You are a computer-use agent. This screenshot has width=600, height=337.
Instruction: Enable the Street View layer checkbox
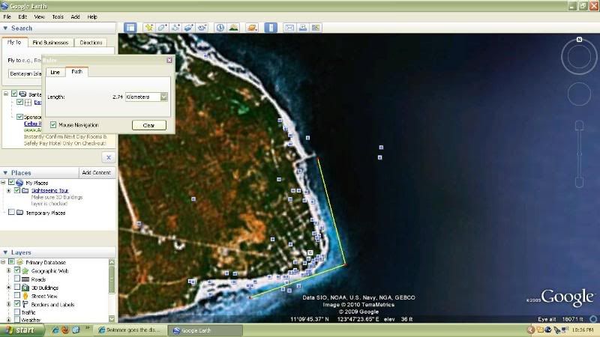17,295
